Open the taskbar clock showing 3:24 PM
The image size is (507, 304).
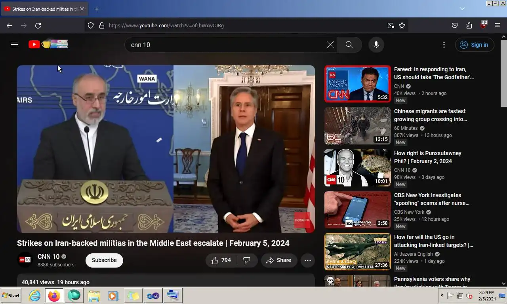point(487,296)
